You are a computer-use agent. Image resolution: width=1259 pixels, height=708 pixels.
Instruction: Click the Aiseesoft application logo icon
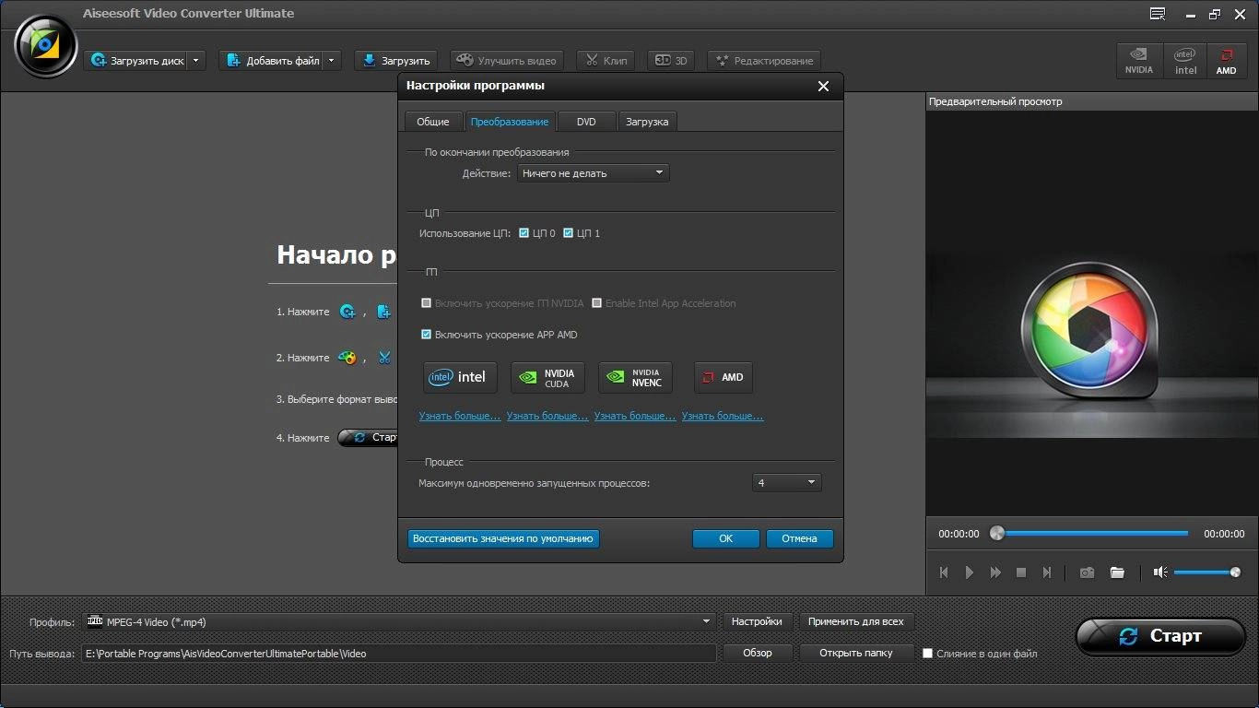[45, 46]
